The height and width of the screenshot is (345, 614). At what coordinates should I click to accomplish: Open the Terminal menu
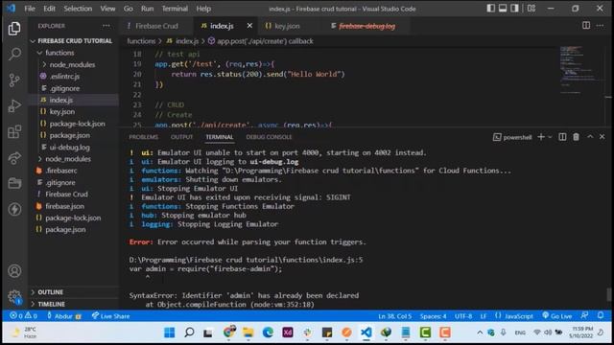point(175,9)
